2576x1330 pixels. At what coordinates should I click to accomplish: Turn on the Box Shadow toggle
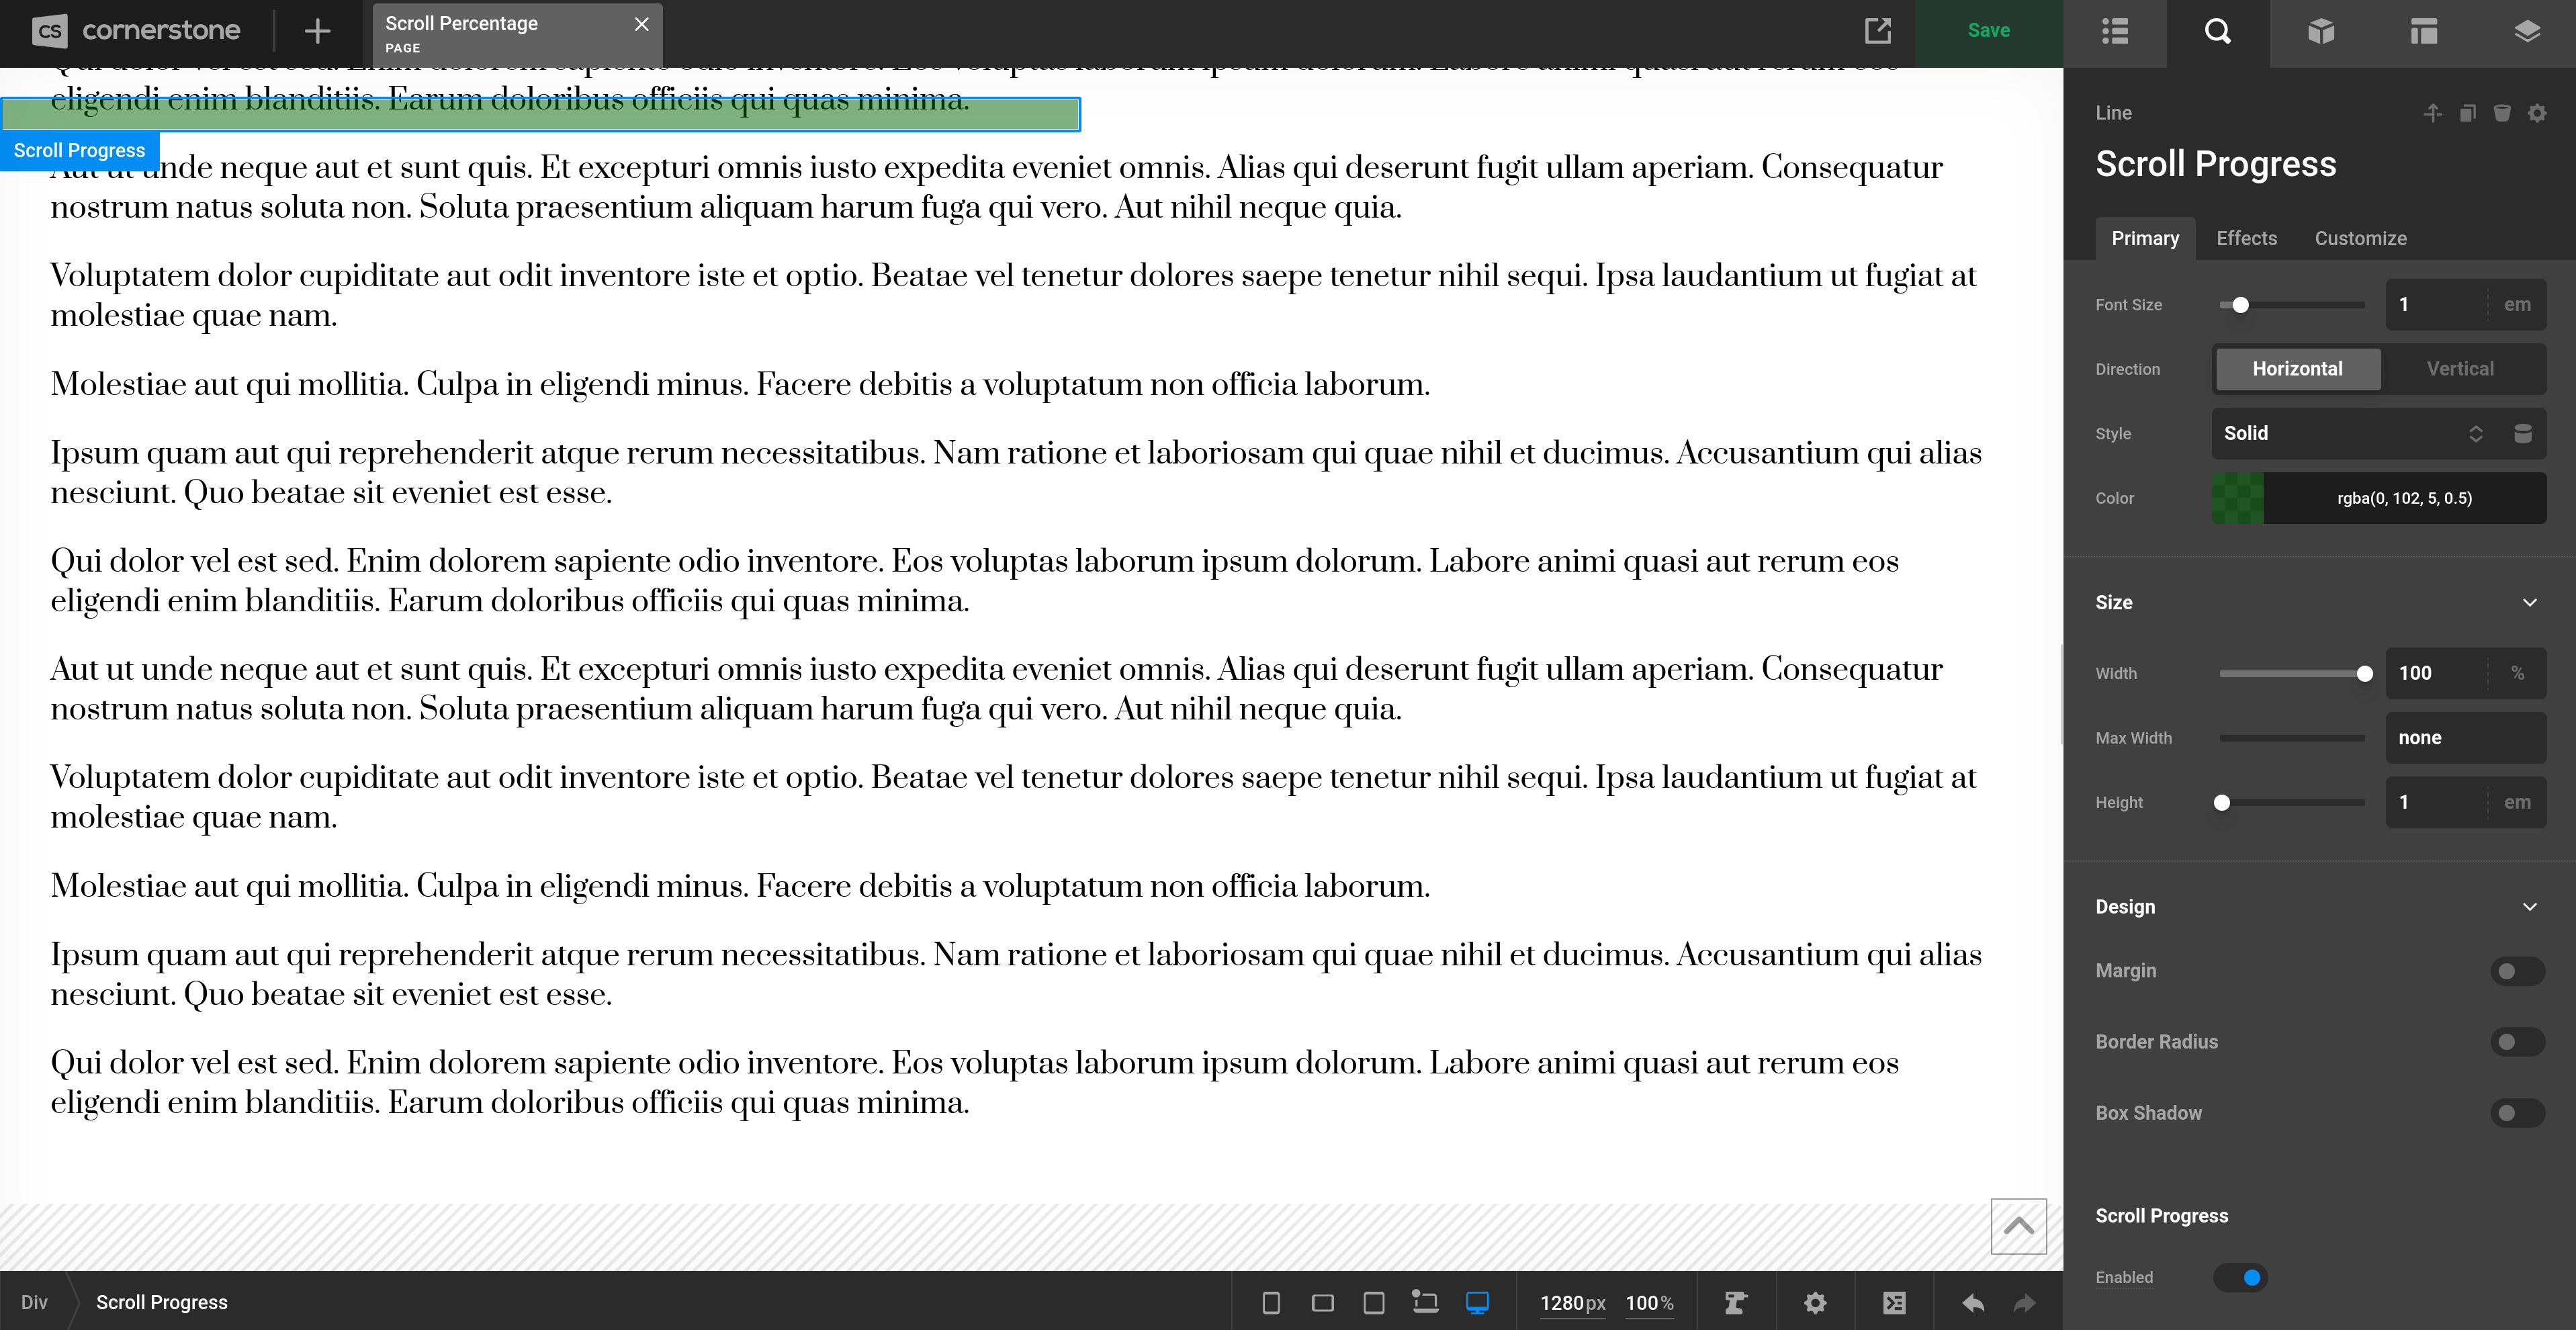click(x=2517, y=1113)
